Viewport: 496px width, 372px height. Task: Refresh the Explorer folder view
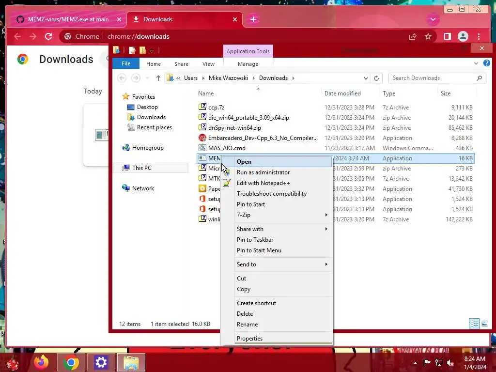tap(376, 78)
